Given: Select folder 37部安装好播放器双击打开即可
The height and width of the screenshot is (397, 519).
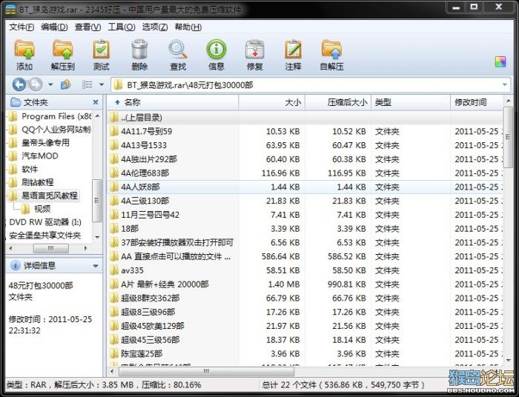Looking at the screenshot, I should coord(305,243).
